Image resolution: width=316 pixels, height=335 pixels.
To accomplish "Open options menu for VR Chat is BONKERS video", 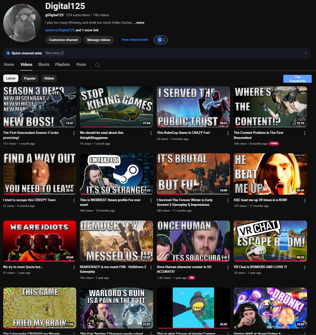I will tap(305, 267).
